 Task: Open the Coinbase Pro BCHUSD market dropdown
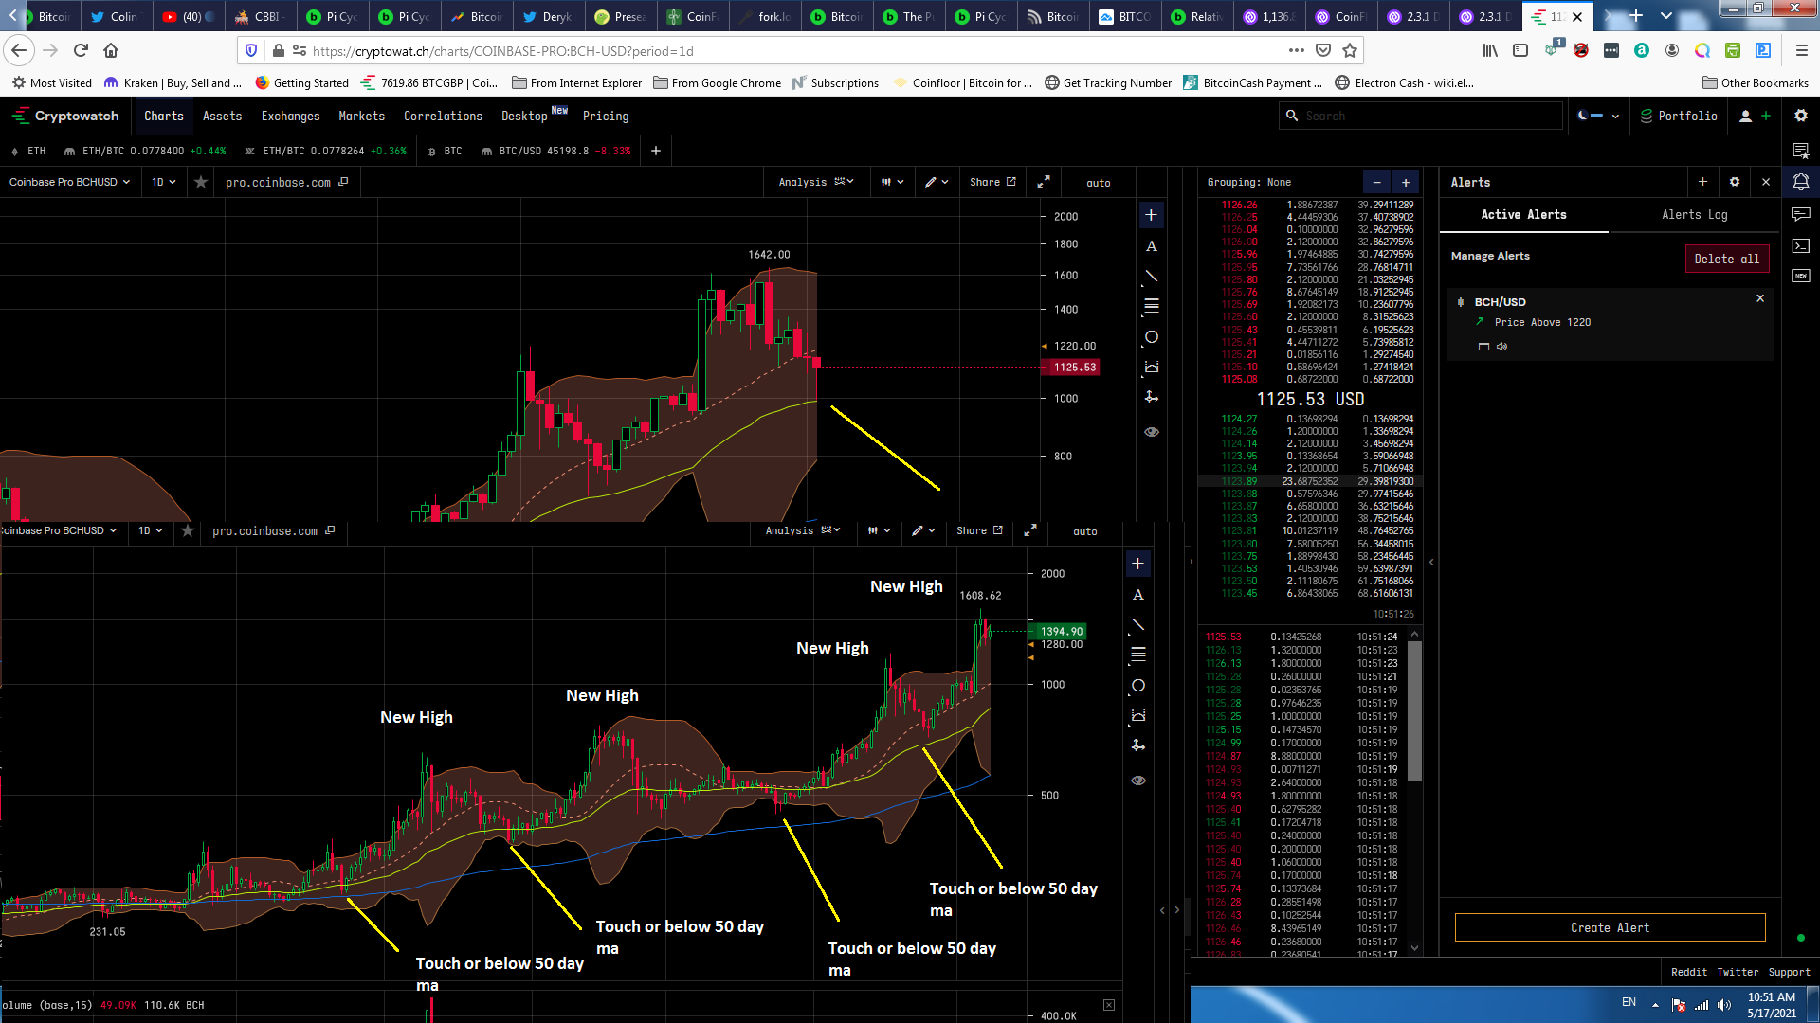coord(70,182)
